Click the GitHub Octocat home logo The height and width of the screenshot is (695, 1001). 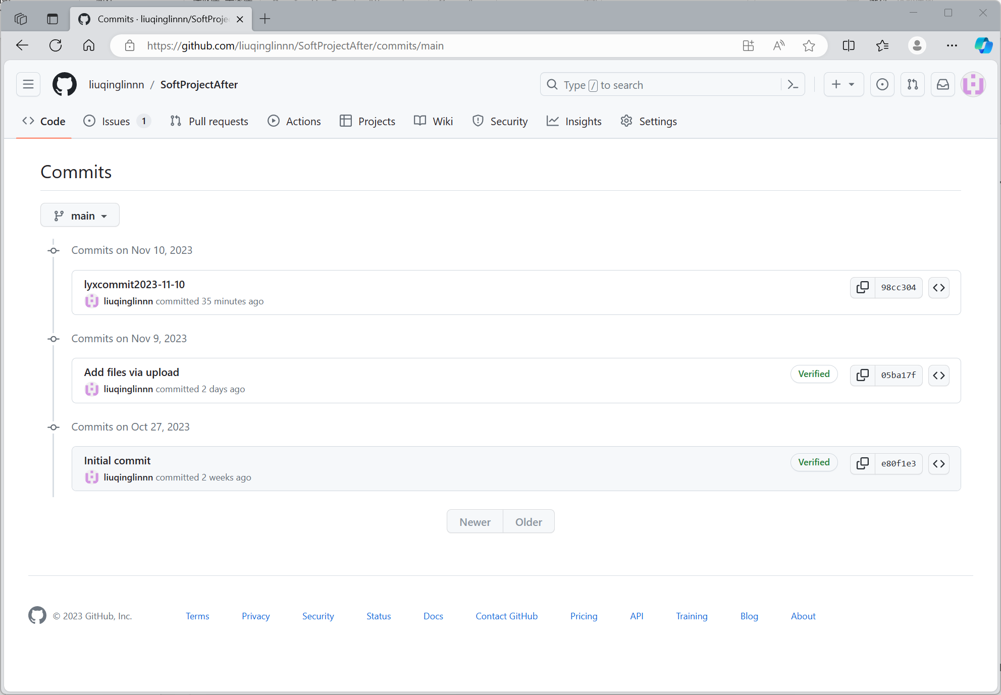click(x=65, y=85)
